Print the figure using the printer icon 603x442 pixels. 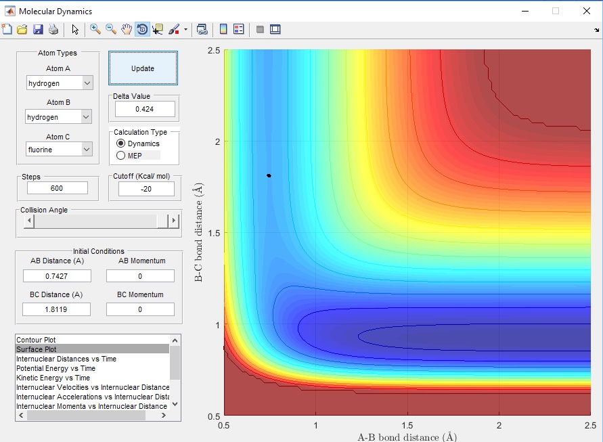(53, 30)
